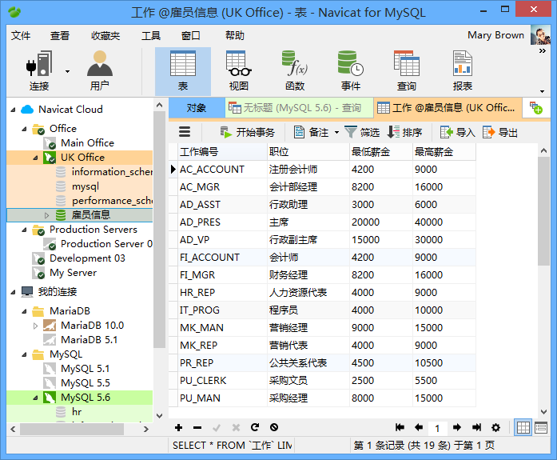Collapse the UK Office connection node
557x460 pixels.
click(x=35, y=158)
